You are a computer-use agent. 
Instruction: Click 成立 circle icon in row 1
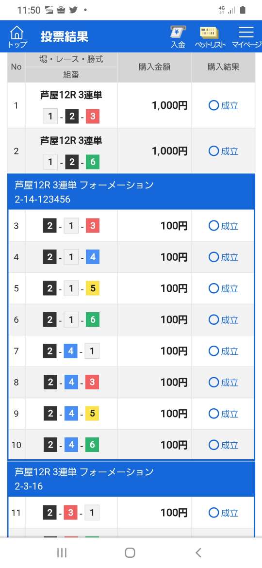tap(214, 105)
